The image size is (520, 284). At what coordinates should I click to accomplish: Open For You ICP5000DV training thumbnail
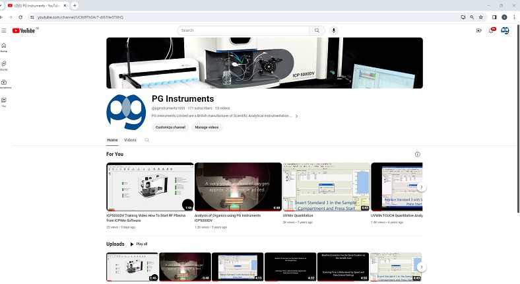(x=150, y=187)
